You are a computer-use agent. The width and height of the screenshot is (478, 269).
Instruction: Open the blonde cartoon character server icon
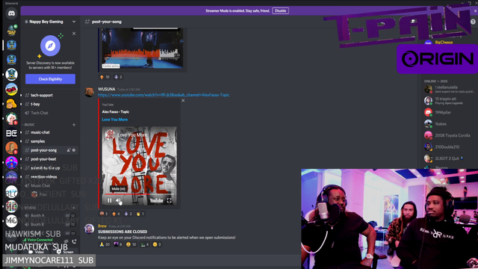tap(12, 104)
